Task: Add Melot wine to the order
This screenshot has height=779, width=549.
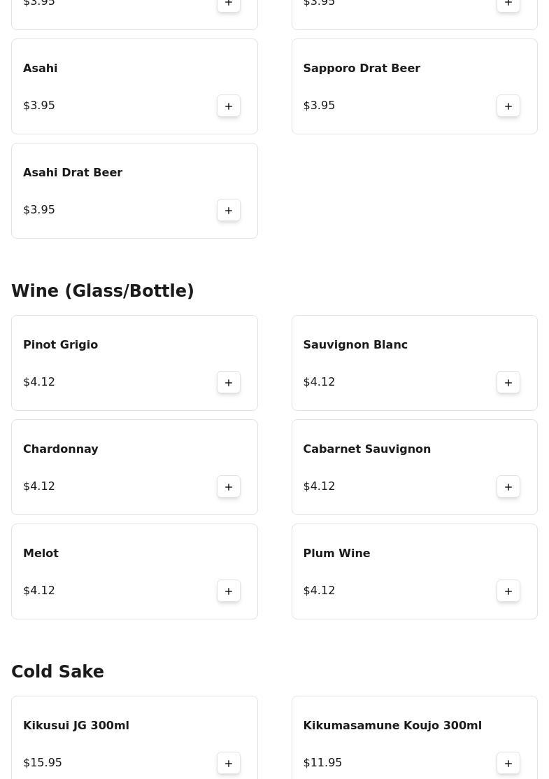Action: pyautogui.click(x=229, y=591)
